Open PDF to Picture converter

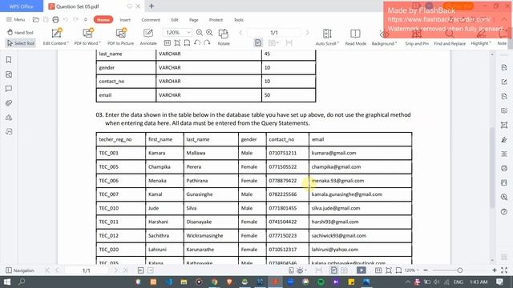(x=121, y=37)
